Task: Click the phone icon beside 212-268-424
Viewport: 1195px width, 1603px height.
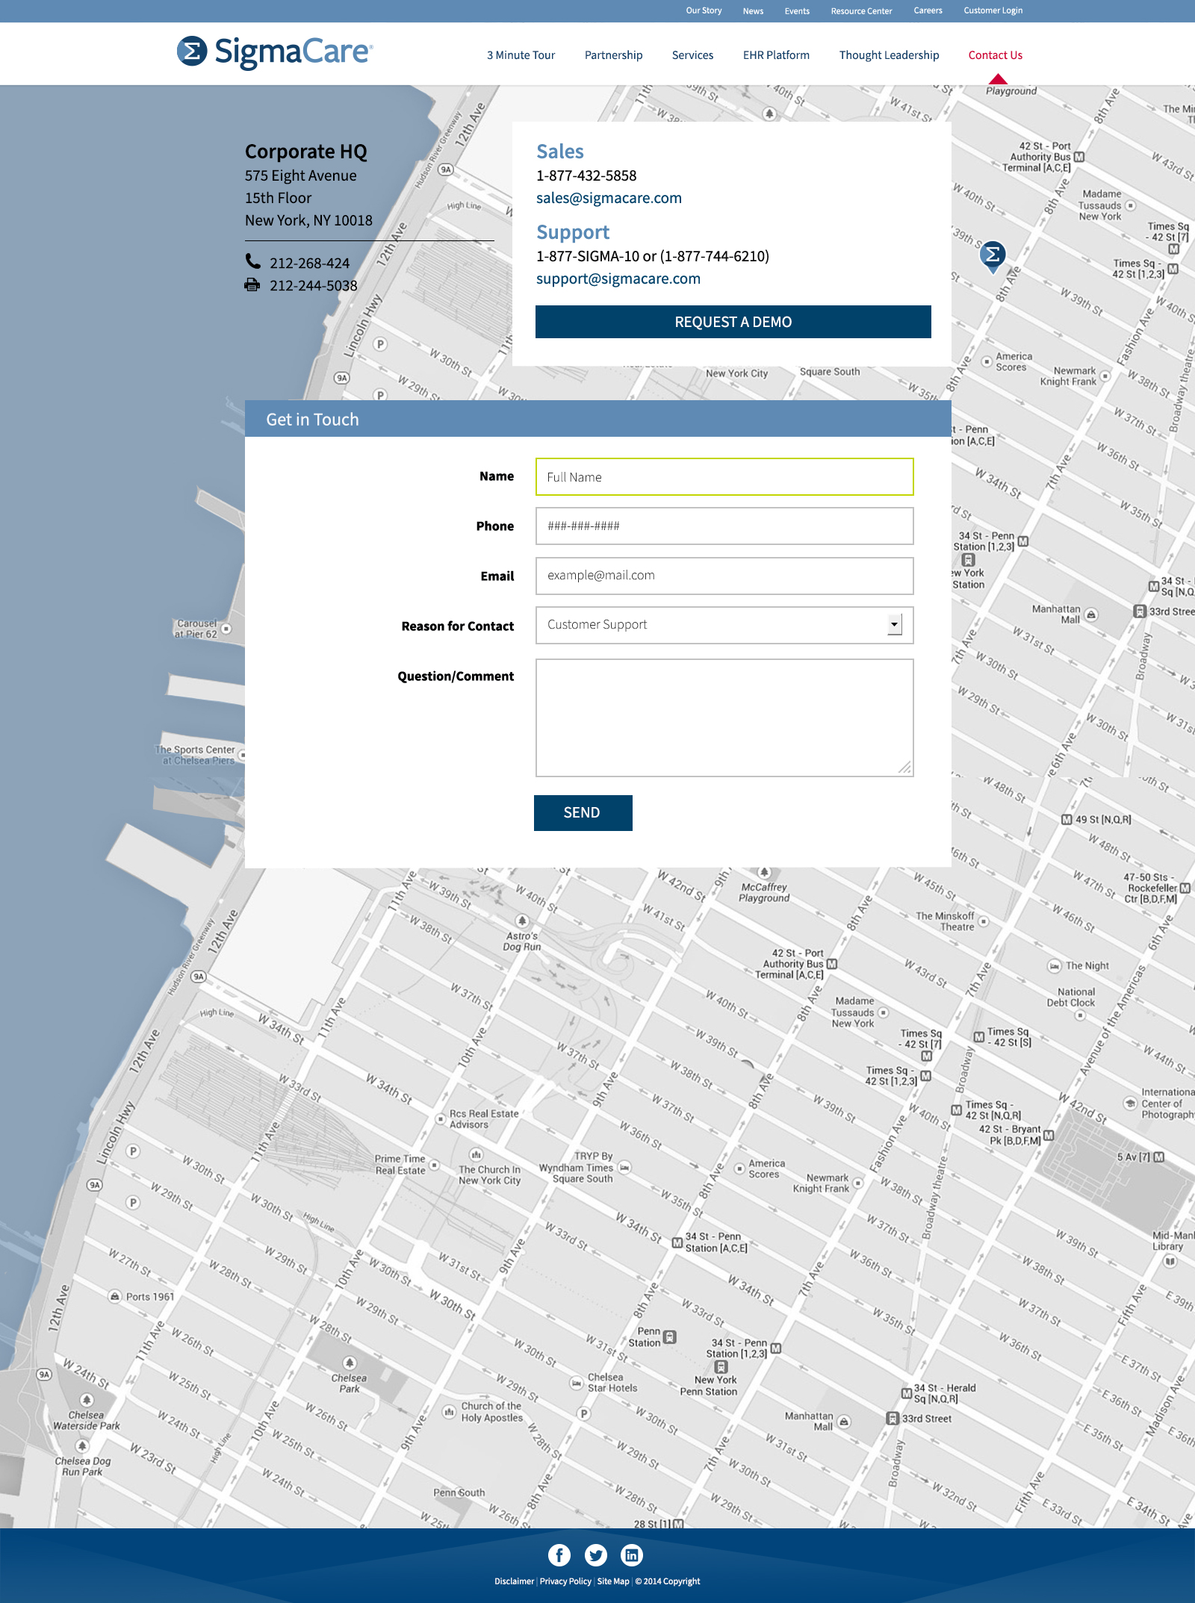Action: tap(253, 262)
